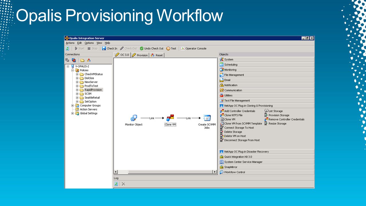Expand the NewServer folder
366x206 pixels.
tap(77, 82)
